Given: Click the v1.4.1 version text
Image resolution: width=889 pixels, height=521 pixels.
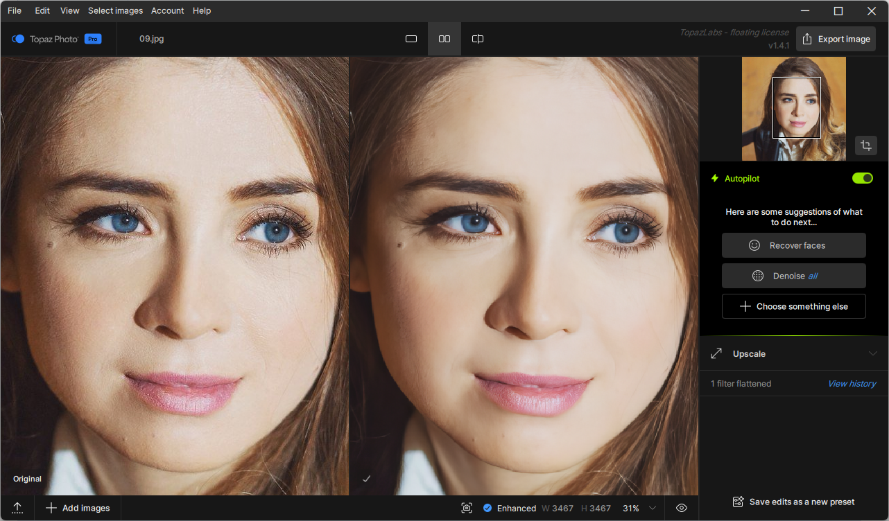Looking at the screenshot, I should 779,46.
